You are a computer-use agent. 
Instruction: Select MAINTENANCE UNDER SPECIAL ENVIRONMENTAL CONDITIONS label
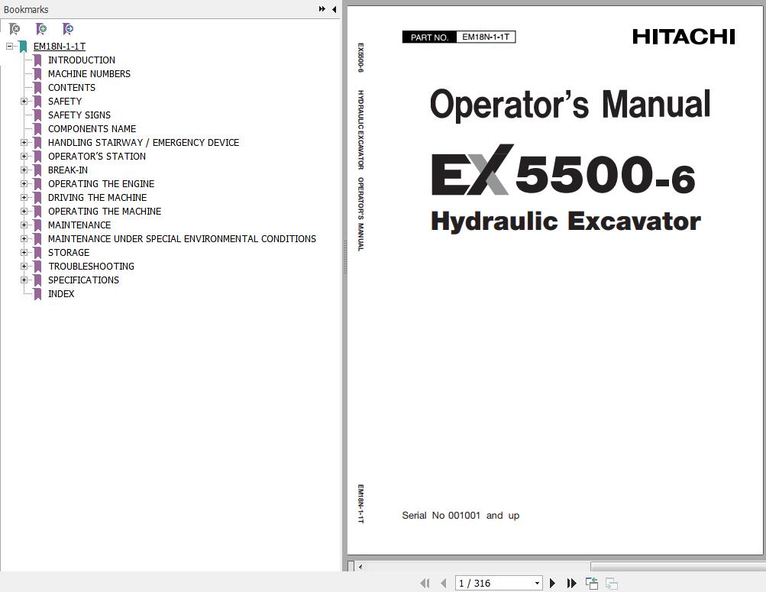[x=182, y=239]
